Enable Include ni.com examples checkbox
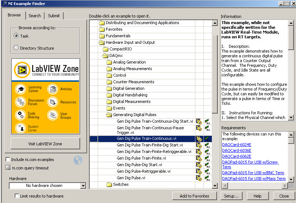The image size is (296, 203). tap(8, 160)
